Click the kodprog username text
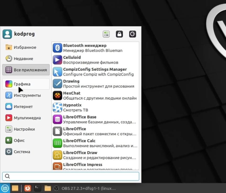The height and width of the screenshot is (193, 226). pos(24,34)
